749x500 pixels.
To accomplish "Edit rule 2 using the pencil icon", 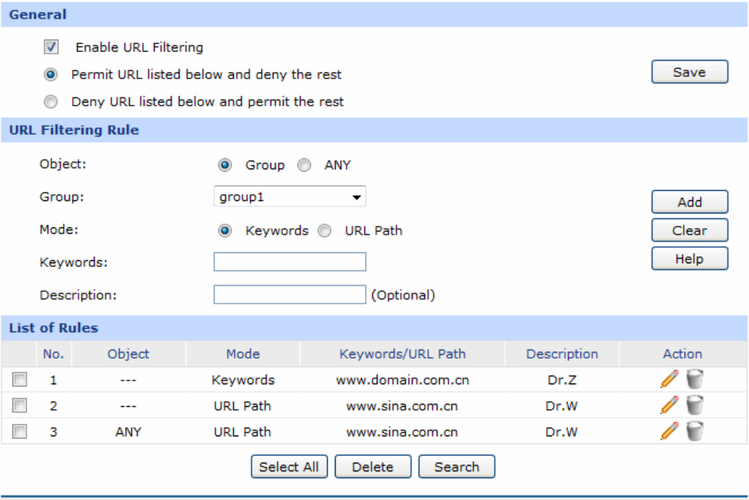I will tap(669, 405).
